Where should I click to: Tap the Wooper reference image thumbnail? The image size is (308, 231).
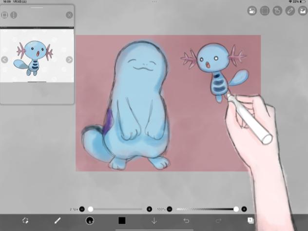(37, 56)
